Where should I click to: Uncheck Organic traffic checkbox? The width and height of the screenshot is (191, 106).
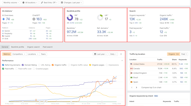coord(53,65)
